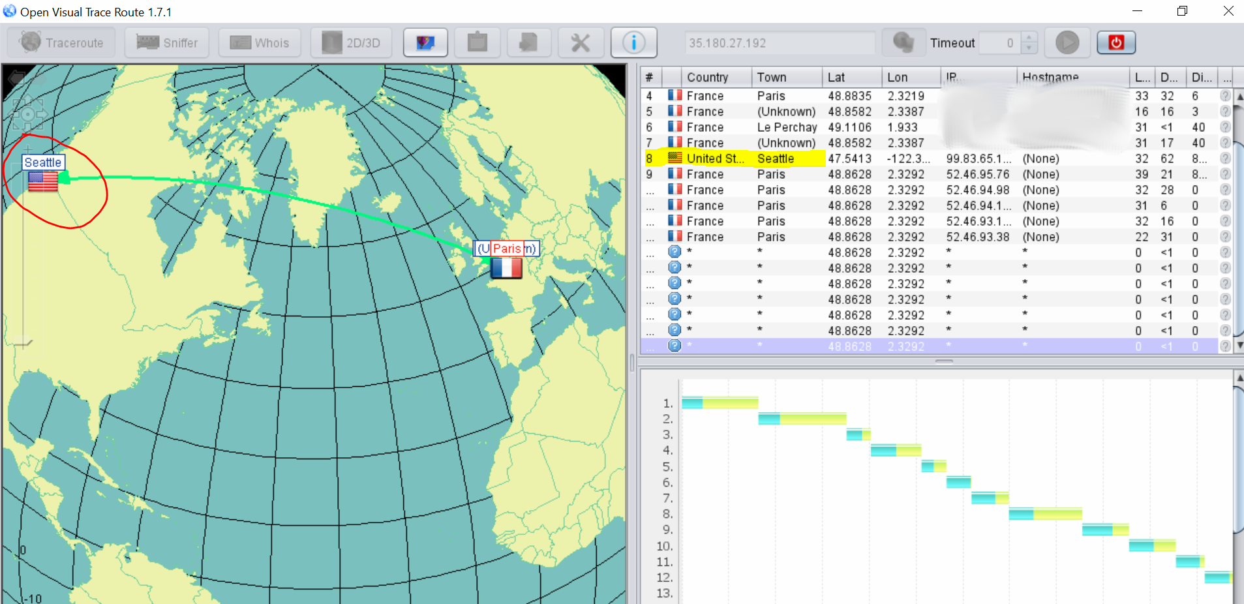1244x604 pixels.
Task: Sort table by Town column header
Action: pos(787,77)
